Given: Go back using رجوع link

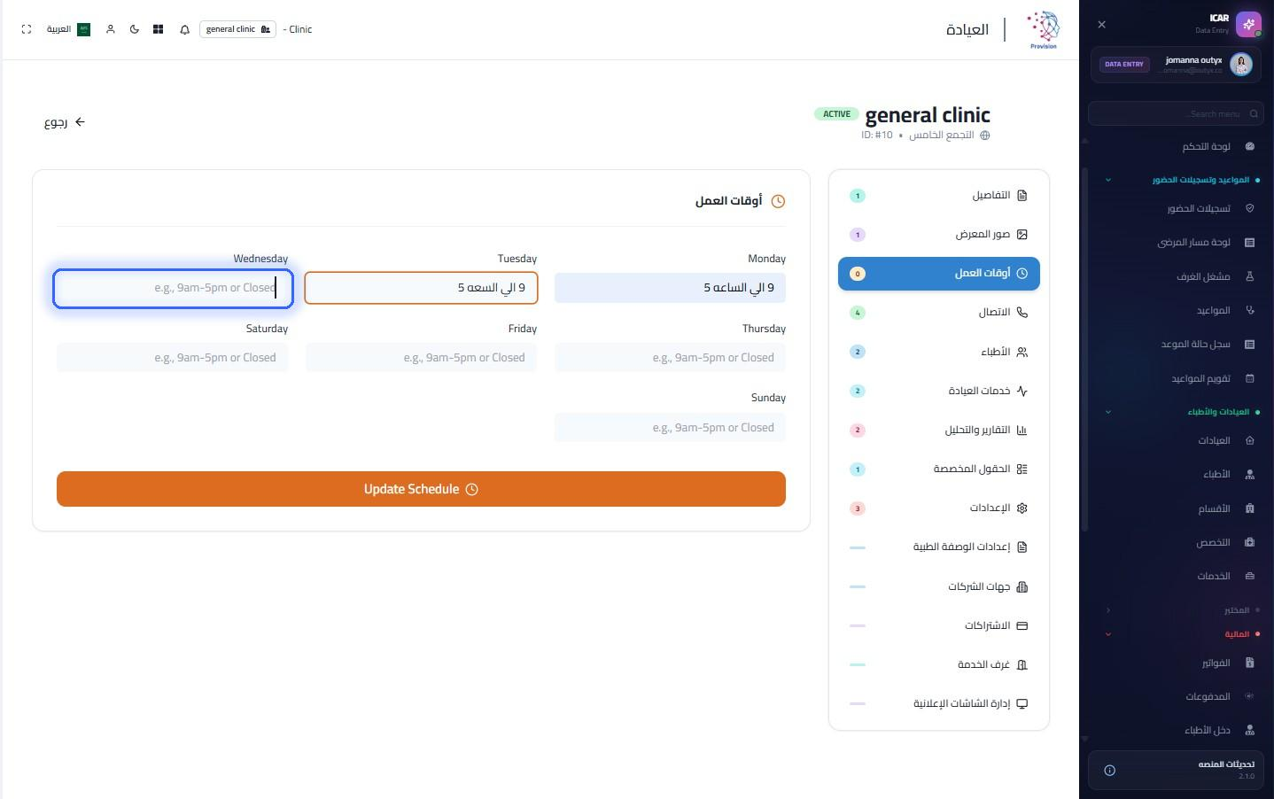Looking at the screenshot, I should tap(65, 122).
